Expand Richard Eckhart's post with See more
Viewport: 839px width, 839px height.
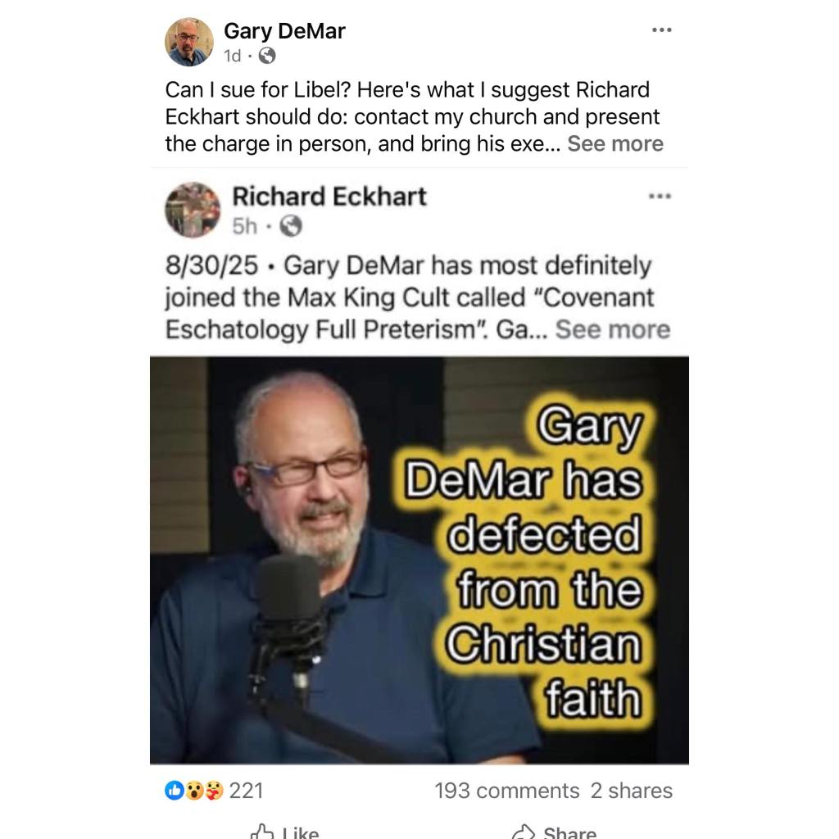pos(613,329)
